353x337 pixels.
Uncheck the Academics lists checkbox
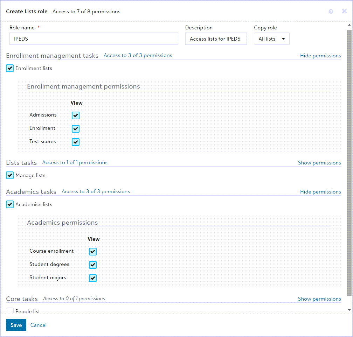10,204
